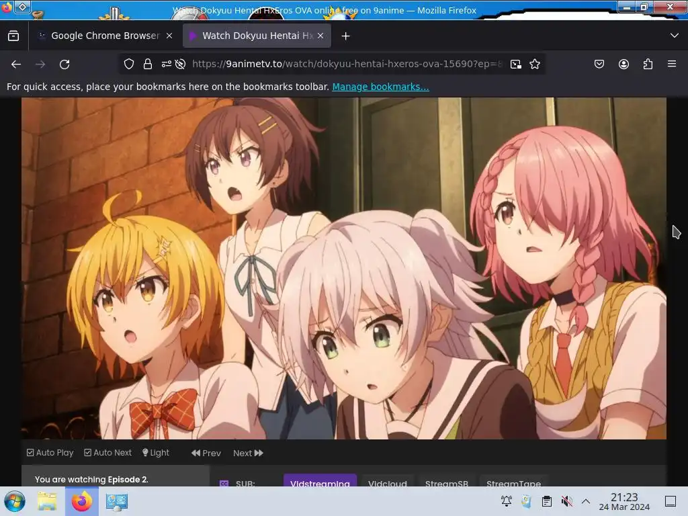The height and width of the screenshot is (516, 688).
Task: Close the Watch Dokyuu Hentai tab
Action: (x=320, y=36)
